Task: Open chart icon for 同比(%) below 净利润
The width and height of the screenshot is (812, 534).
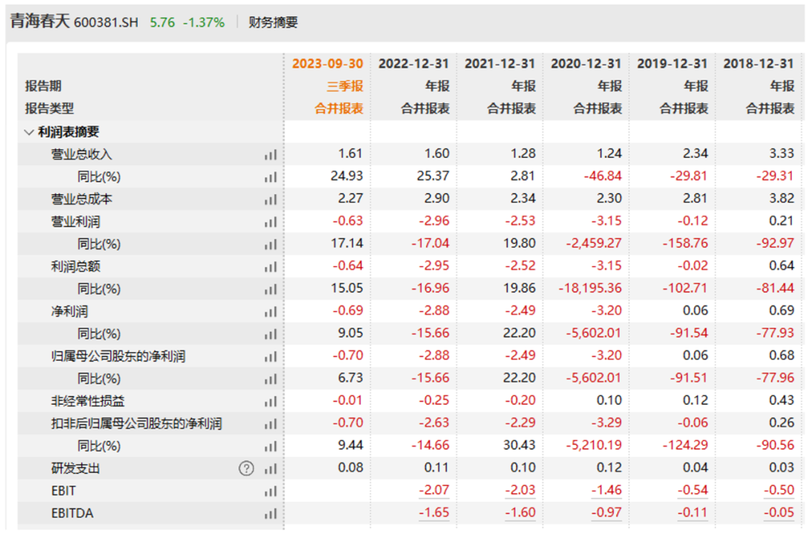Action: point(271,334)
